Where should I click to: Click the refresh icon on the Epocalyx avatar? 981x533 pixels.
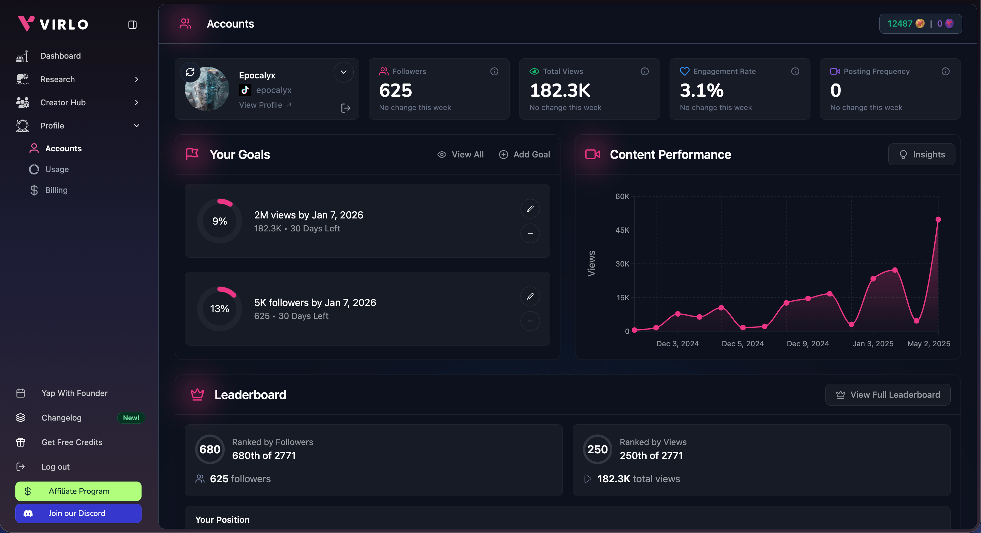(191, 72)
